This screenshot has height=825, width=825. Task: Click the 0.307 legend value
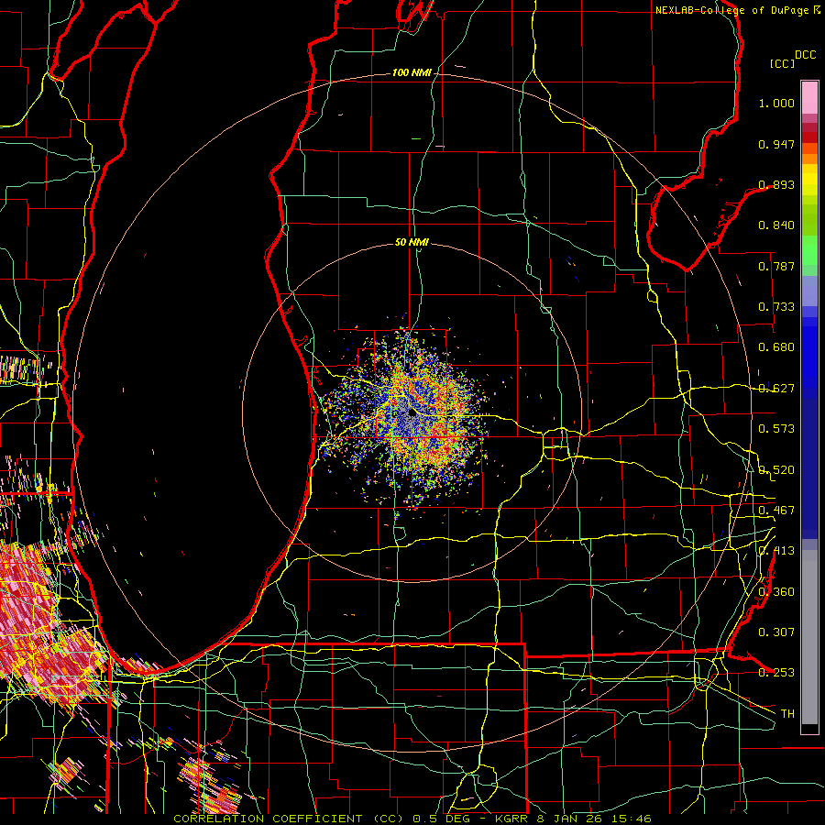[x=776, y=632]
